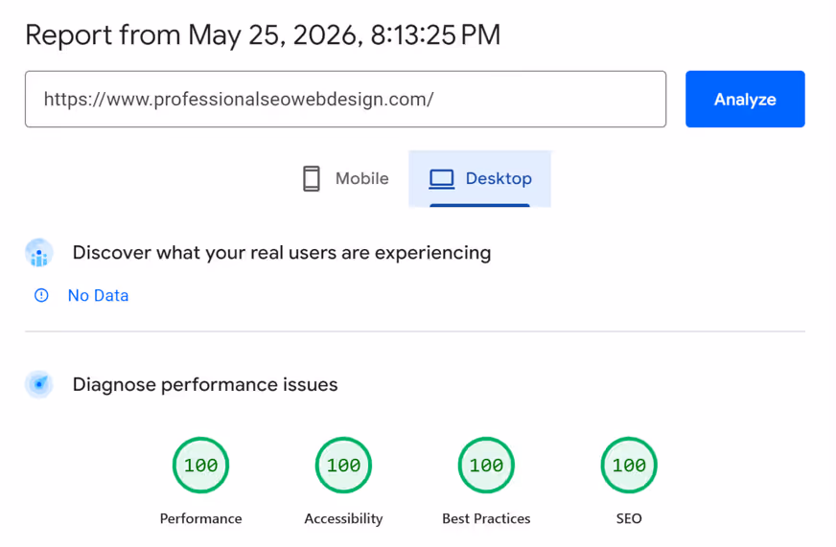
Task: Click the real users experience icon
Action: click(x=39, y=253)
